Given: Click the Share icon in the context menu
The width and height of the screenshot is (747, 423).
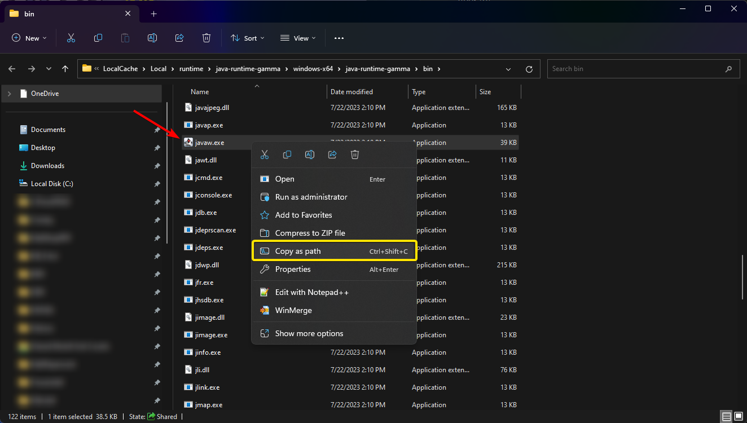Looking at the screenshot, I should pos(332,155).
